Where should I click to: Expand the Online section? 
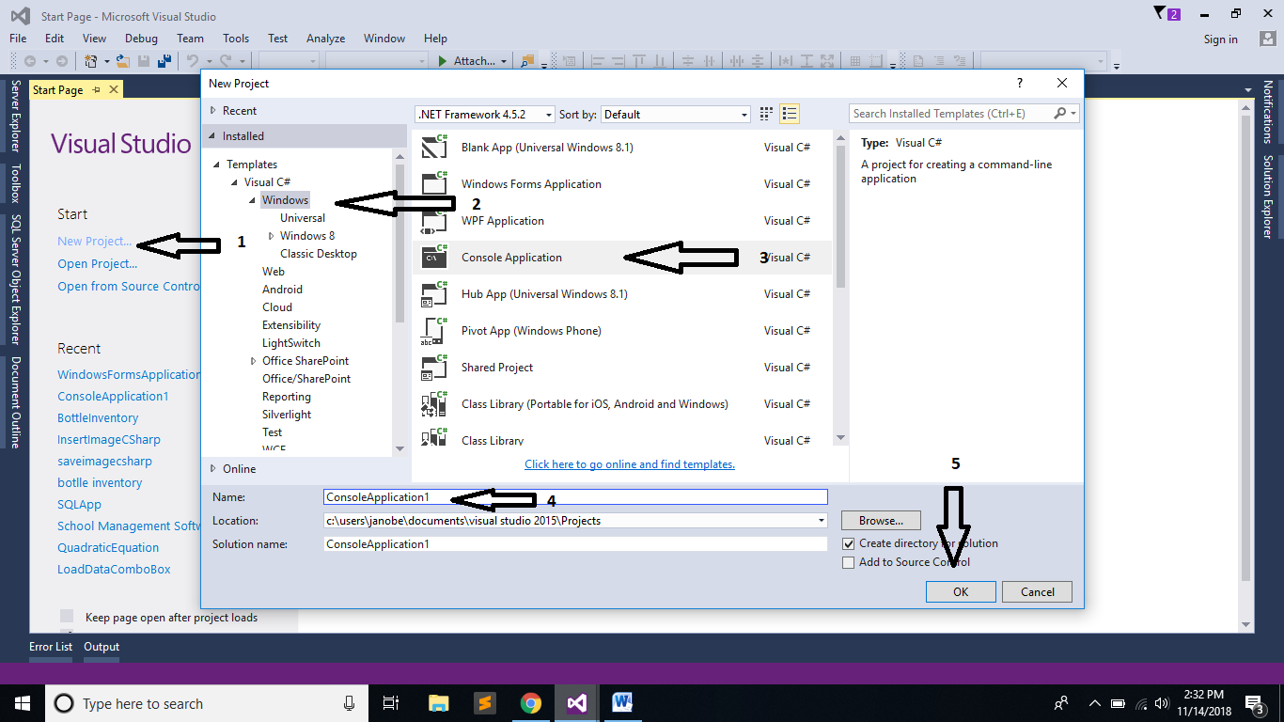click(x=211, y=468)
